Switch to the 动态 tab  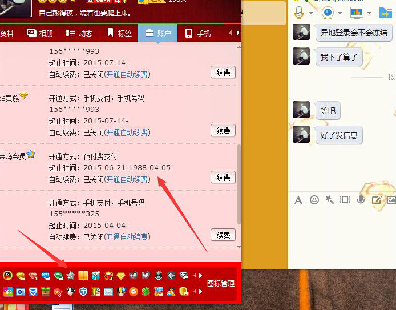79,33
